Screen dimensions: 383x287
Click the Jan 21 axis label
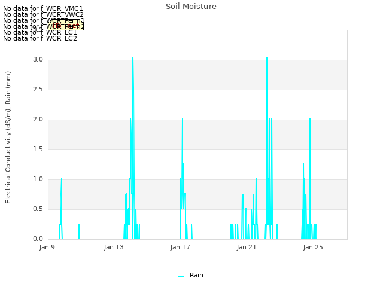tap(247, 247)
